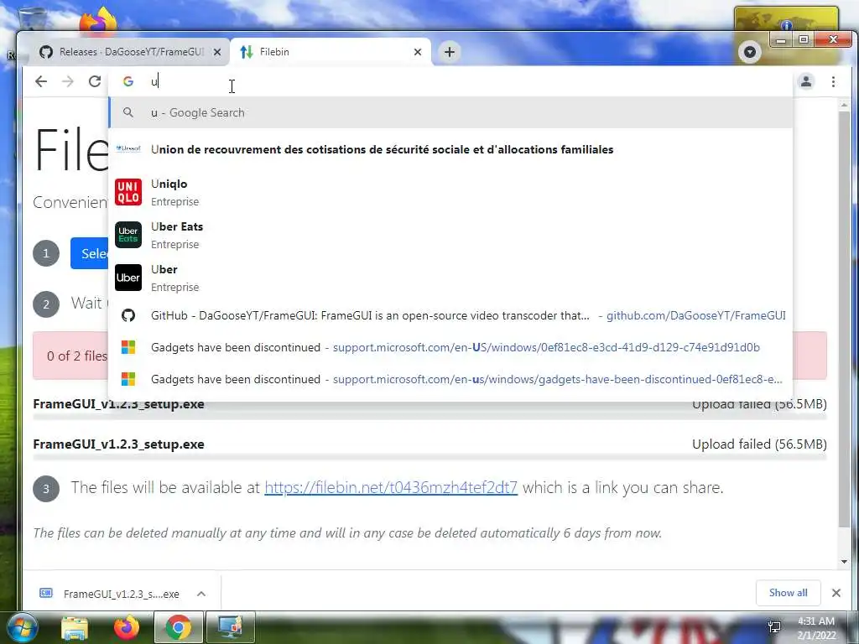Click the Microsoft logo on en-US/windows/0ef81ec8 suggestion
Viewport: 859px width, 644px height.
coord(128,347)
